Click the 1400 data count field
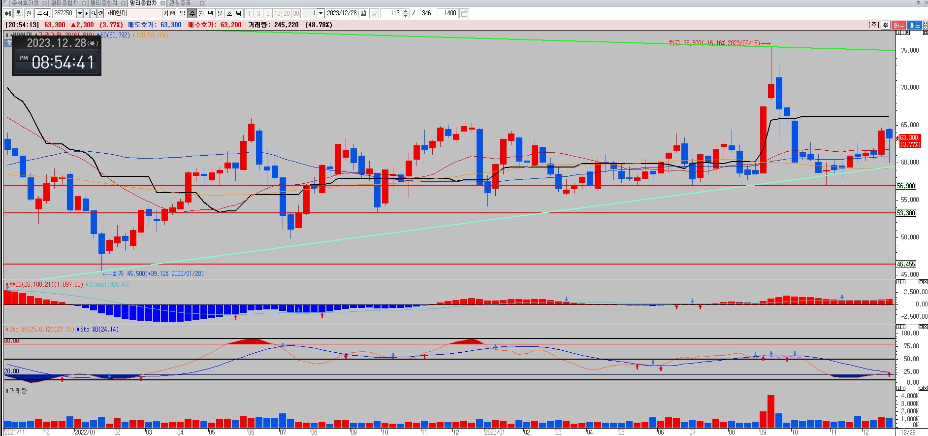Image resolution: width=928 pixels, height=436 pixels. 448,13
